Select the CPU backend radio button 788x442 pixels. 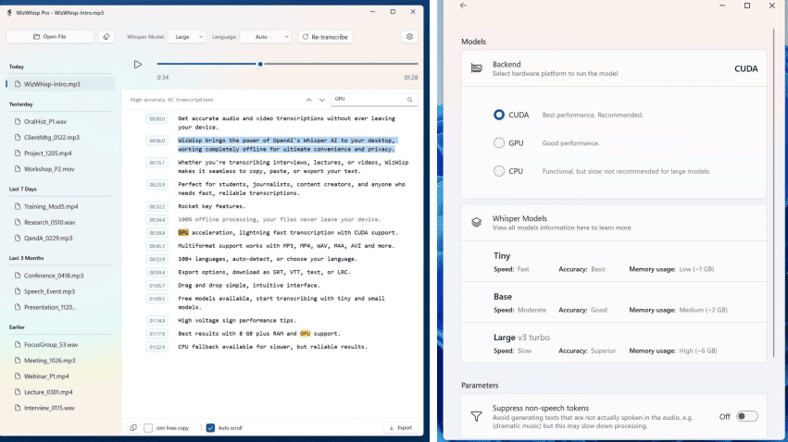pos(499,171)
